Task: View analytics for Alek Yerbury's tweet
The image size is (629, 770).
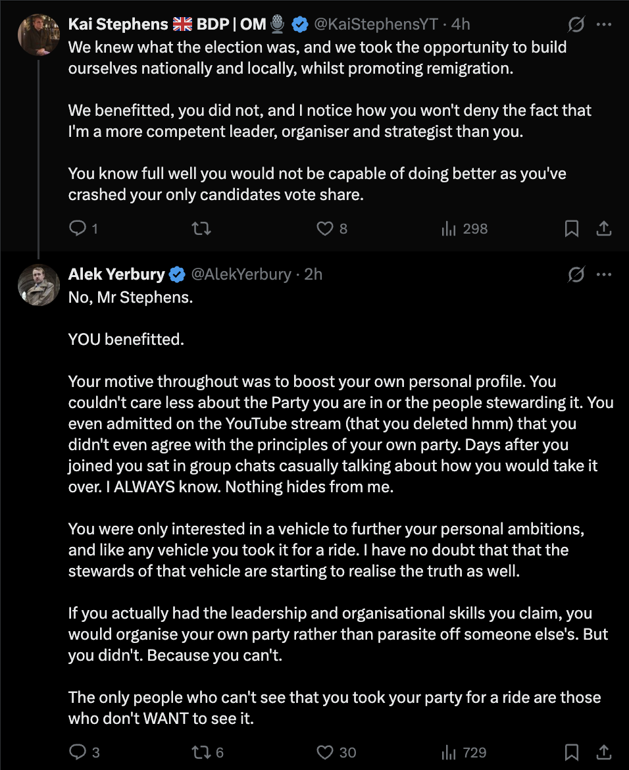Action: click(x=463, y=752)
